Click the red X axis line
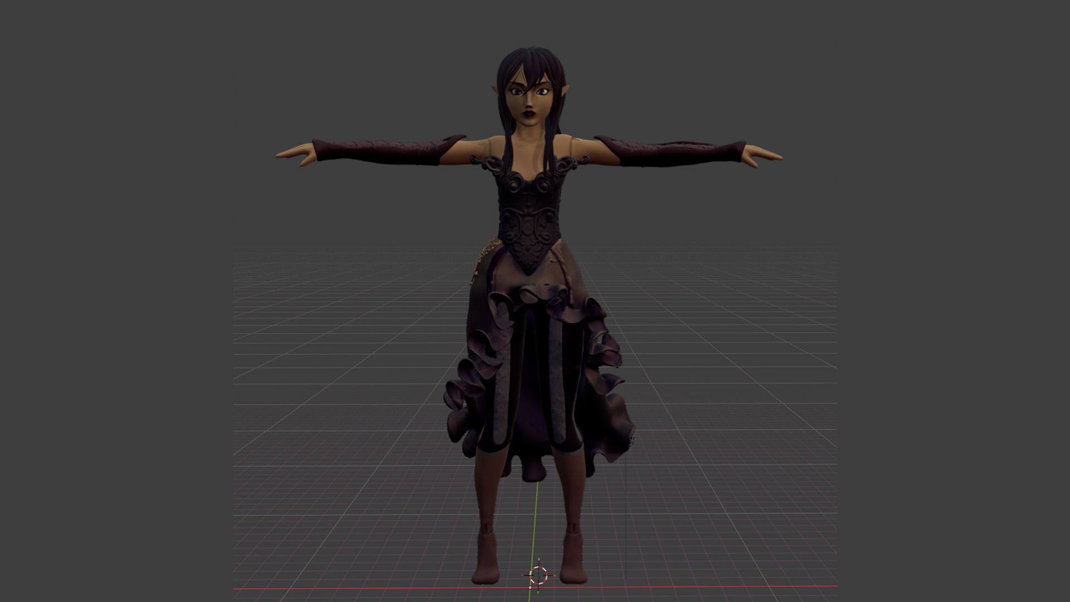The width and height of the screenshot is (1070, 602). [534, 588]
